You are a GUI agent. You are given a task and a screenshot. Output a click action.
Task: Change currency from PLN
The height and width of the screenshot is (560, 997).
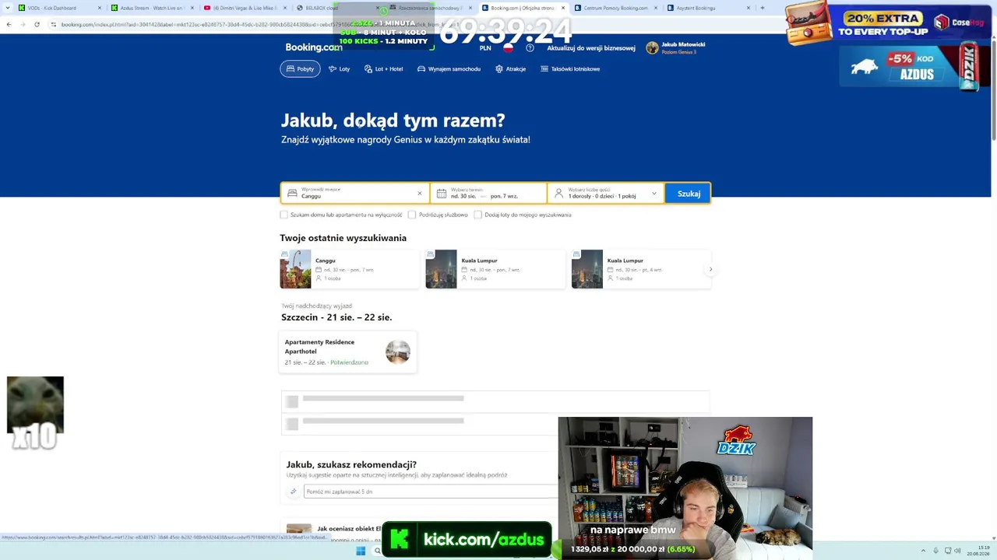[485, 48]
